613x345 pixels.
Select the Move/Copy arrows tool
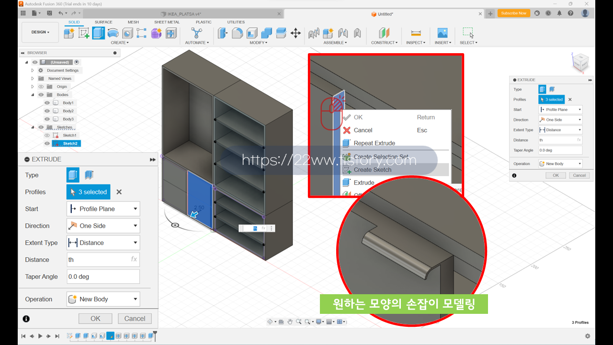[x=295, y=33]
